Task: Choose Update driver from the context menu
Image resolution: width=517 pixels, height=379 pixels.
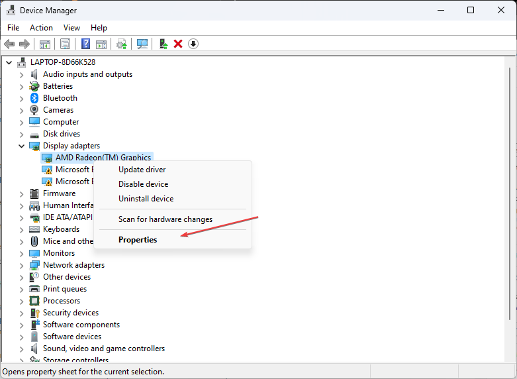Action: 142,170
